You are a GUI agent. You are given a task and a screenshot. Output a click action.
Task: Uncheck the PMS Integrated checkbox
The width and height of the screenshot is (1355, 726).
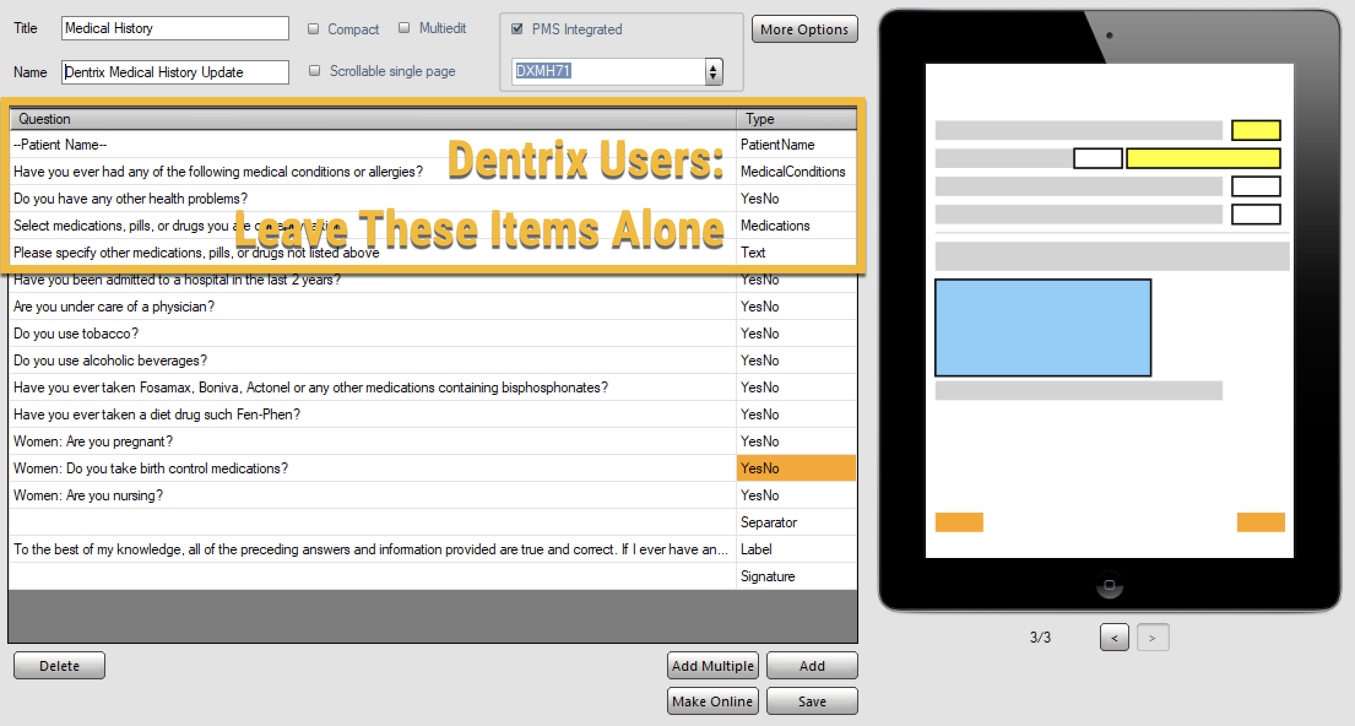517,29
